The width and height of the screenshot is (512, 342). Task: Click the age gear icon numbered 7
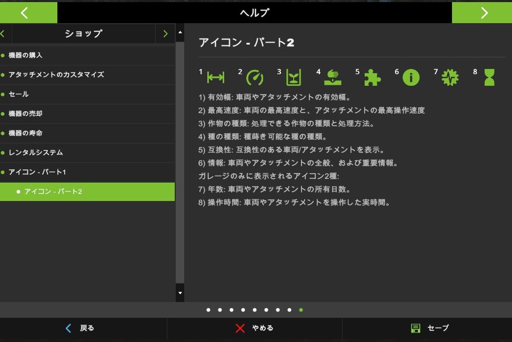450,77
